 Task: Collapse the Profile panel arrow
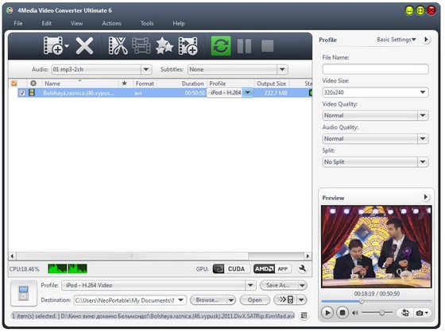[426, 40]
